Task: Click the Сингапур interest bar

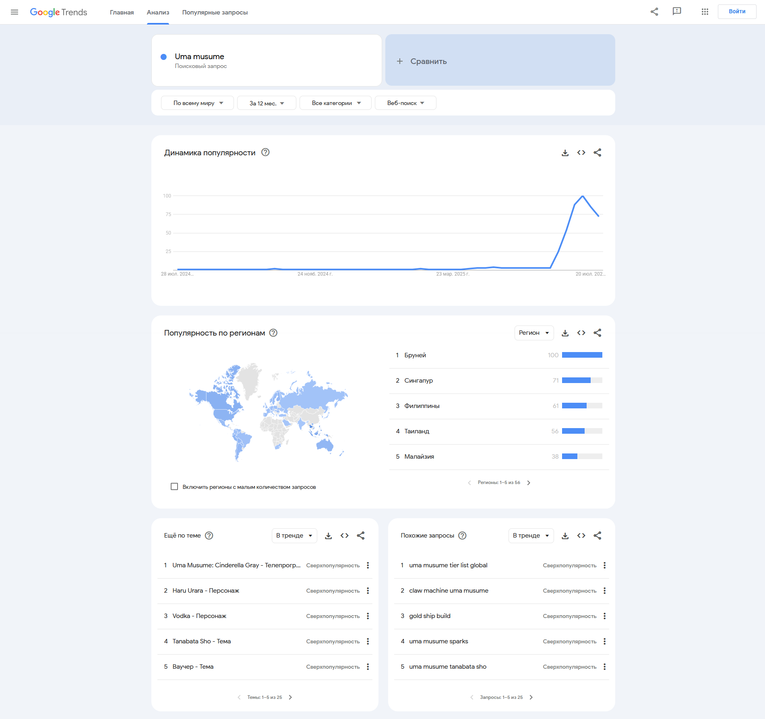Action: (x=582, y=380)
